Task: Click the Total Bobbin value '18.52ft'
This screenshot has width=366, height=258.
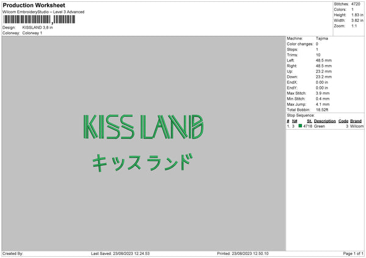Action: [322, 110]
